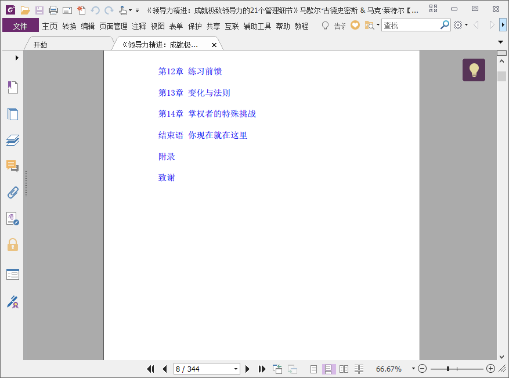Open the tab list dropdown arrow
This screenshot has height=378, width=509.
click(500, 42)
